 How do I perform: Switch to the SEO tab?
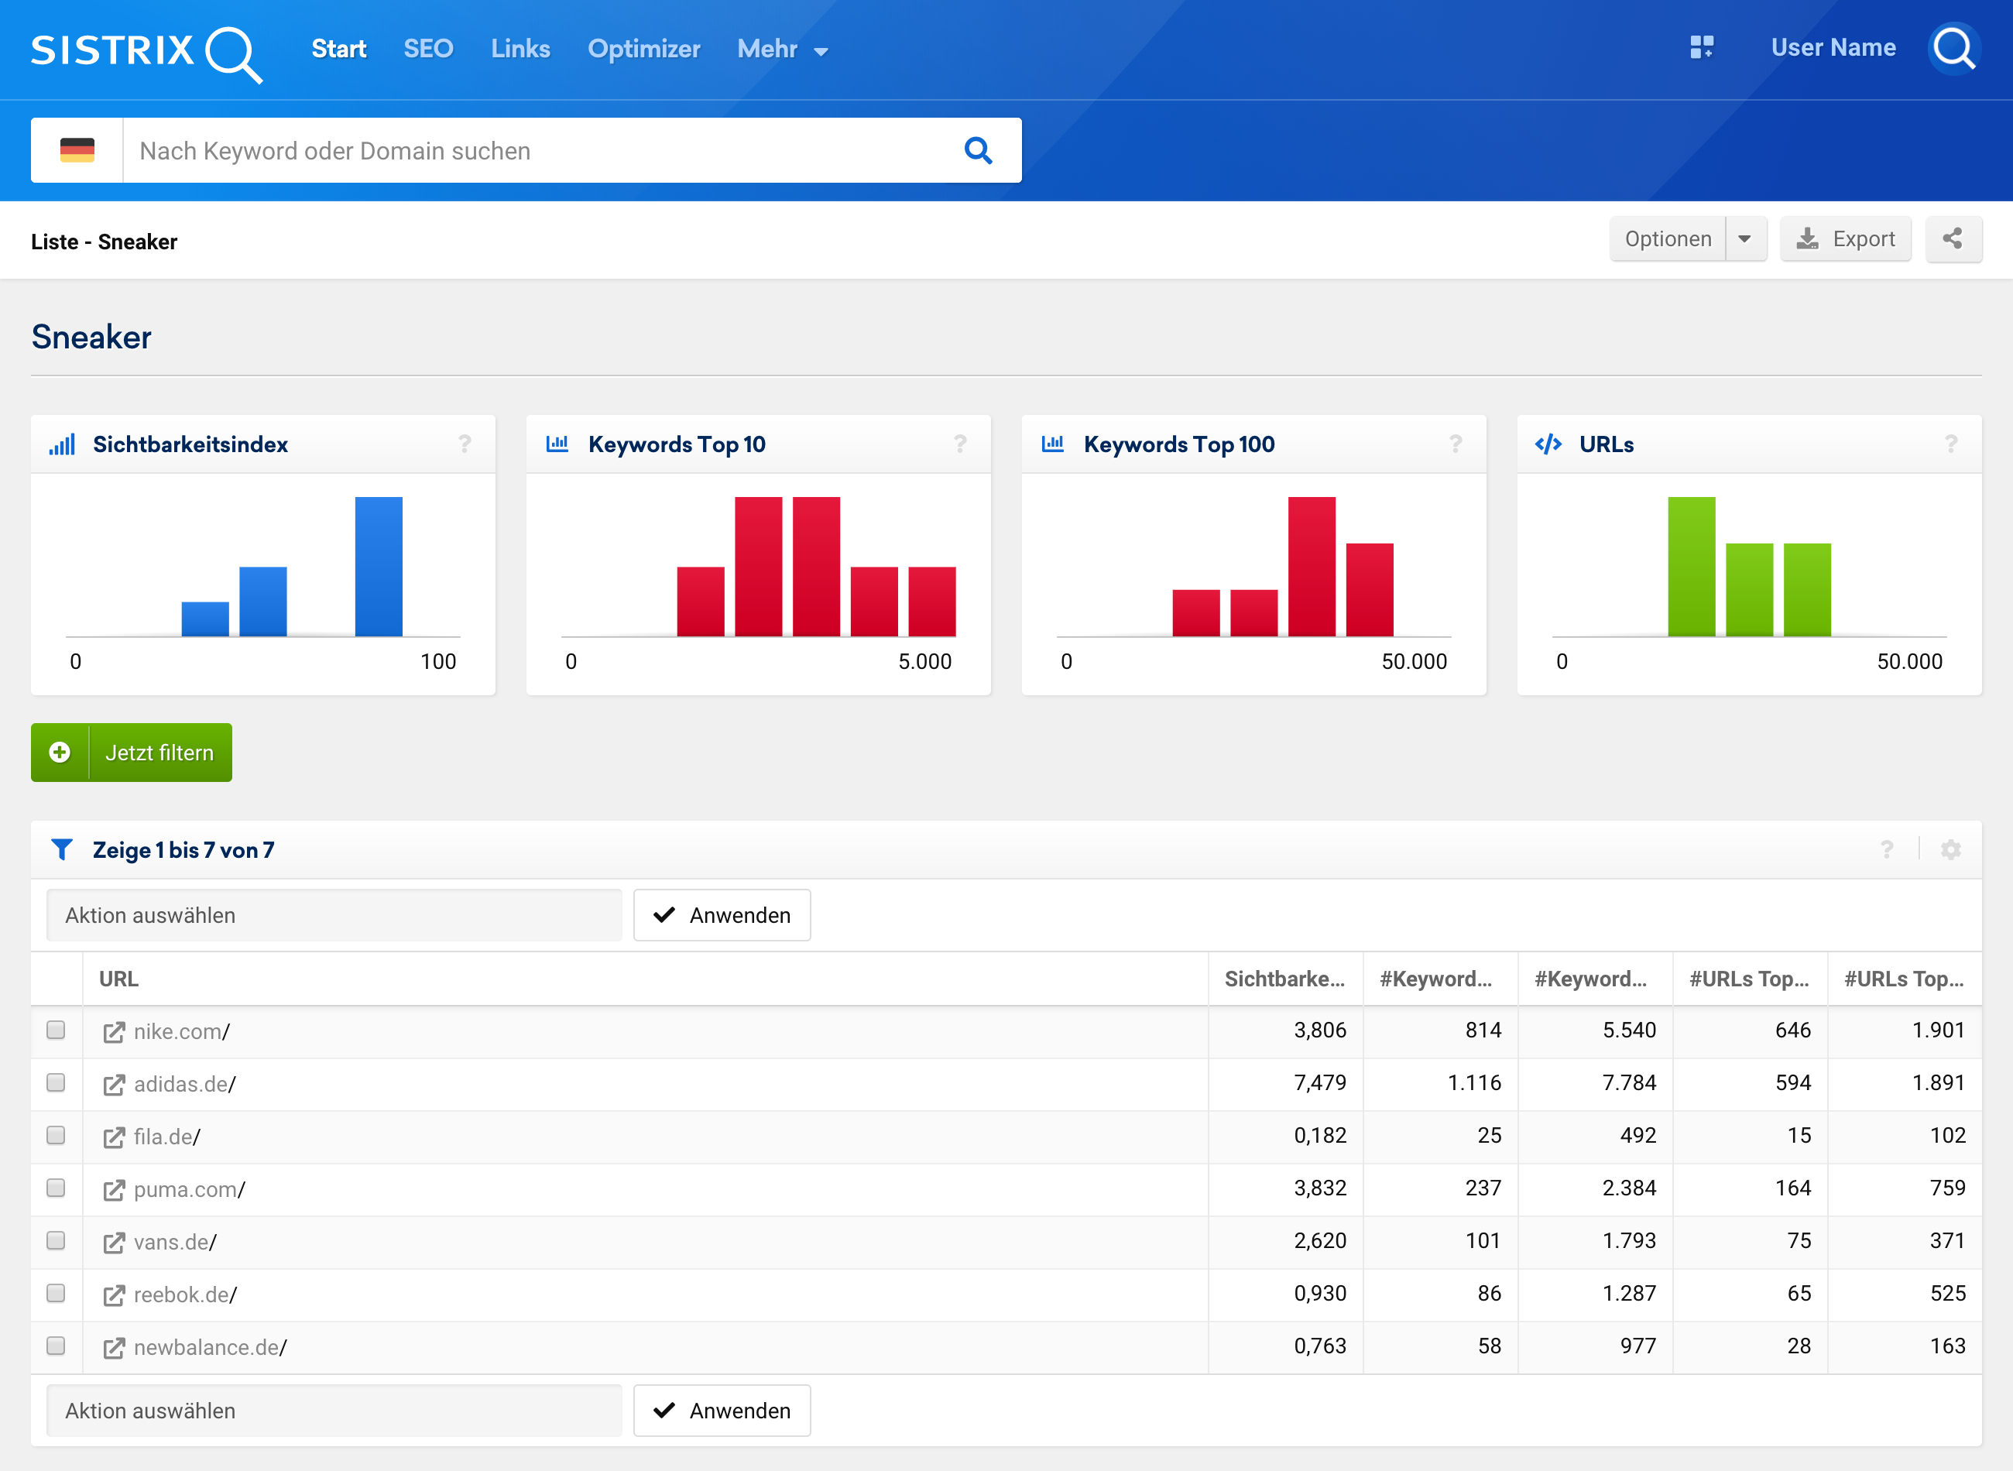(x=428, y=49)
